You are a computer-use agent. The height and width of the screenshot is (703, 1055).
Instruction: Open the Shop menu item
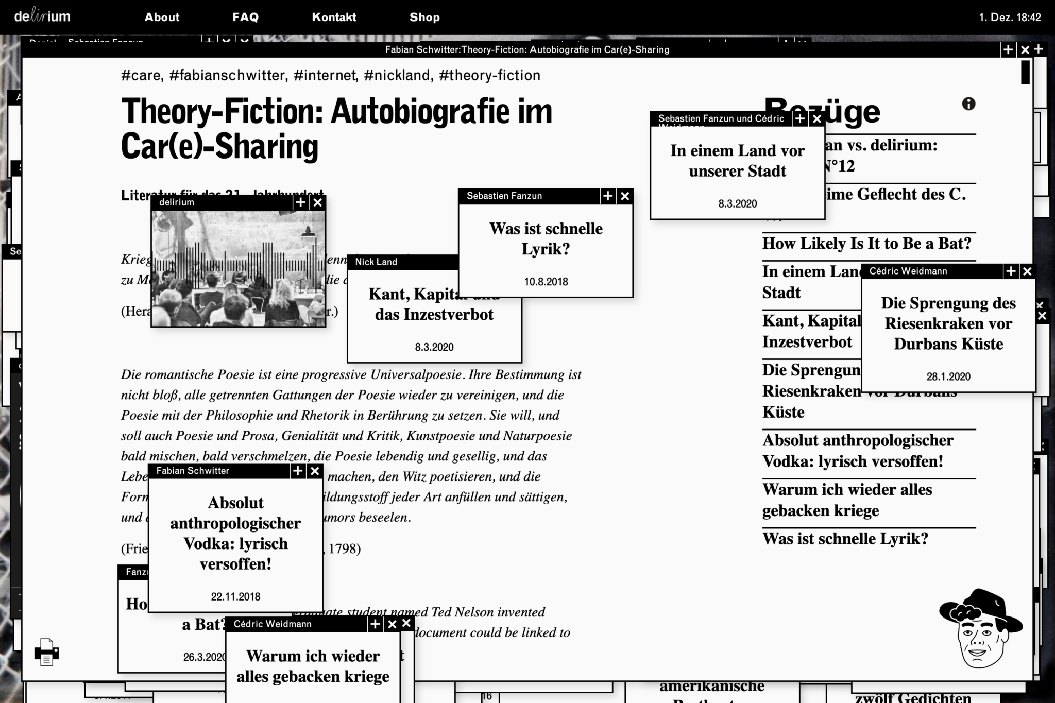coord(424,17)
